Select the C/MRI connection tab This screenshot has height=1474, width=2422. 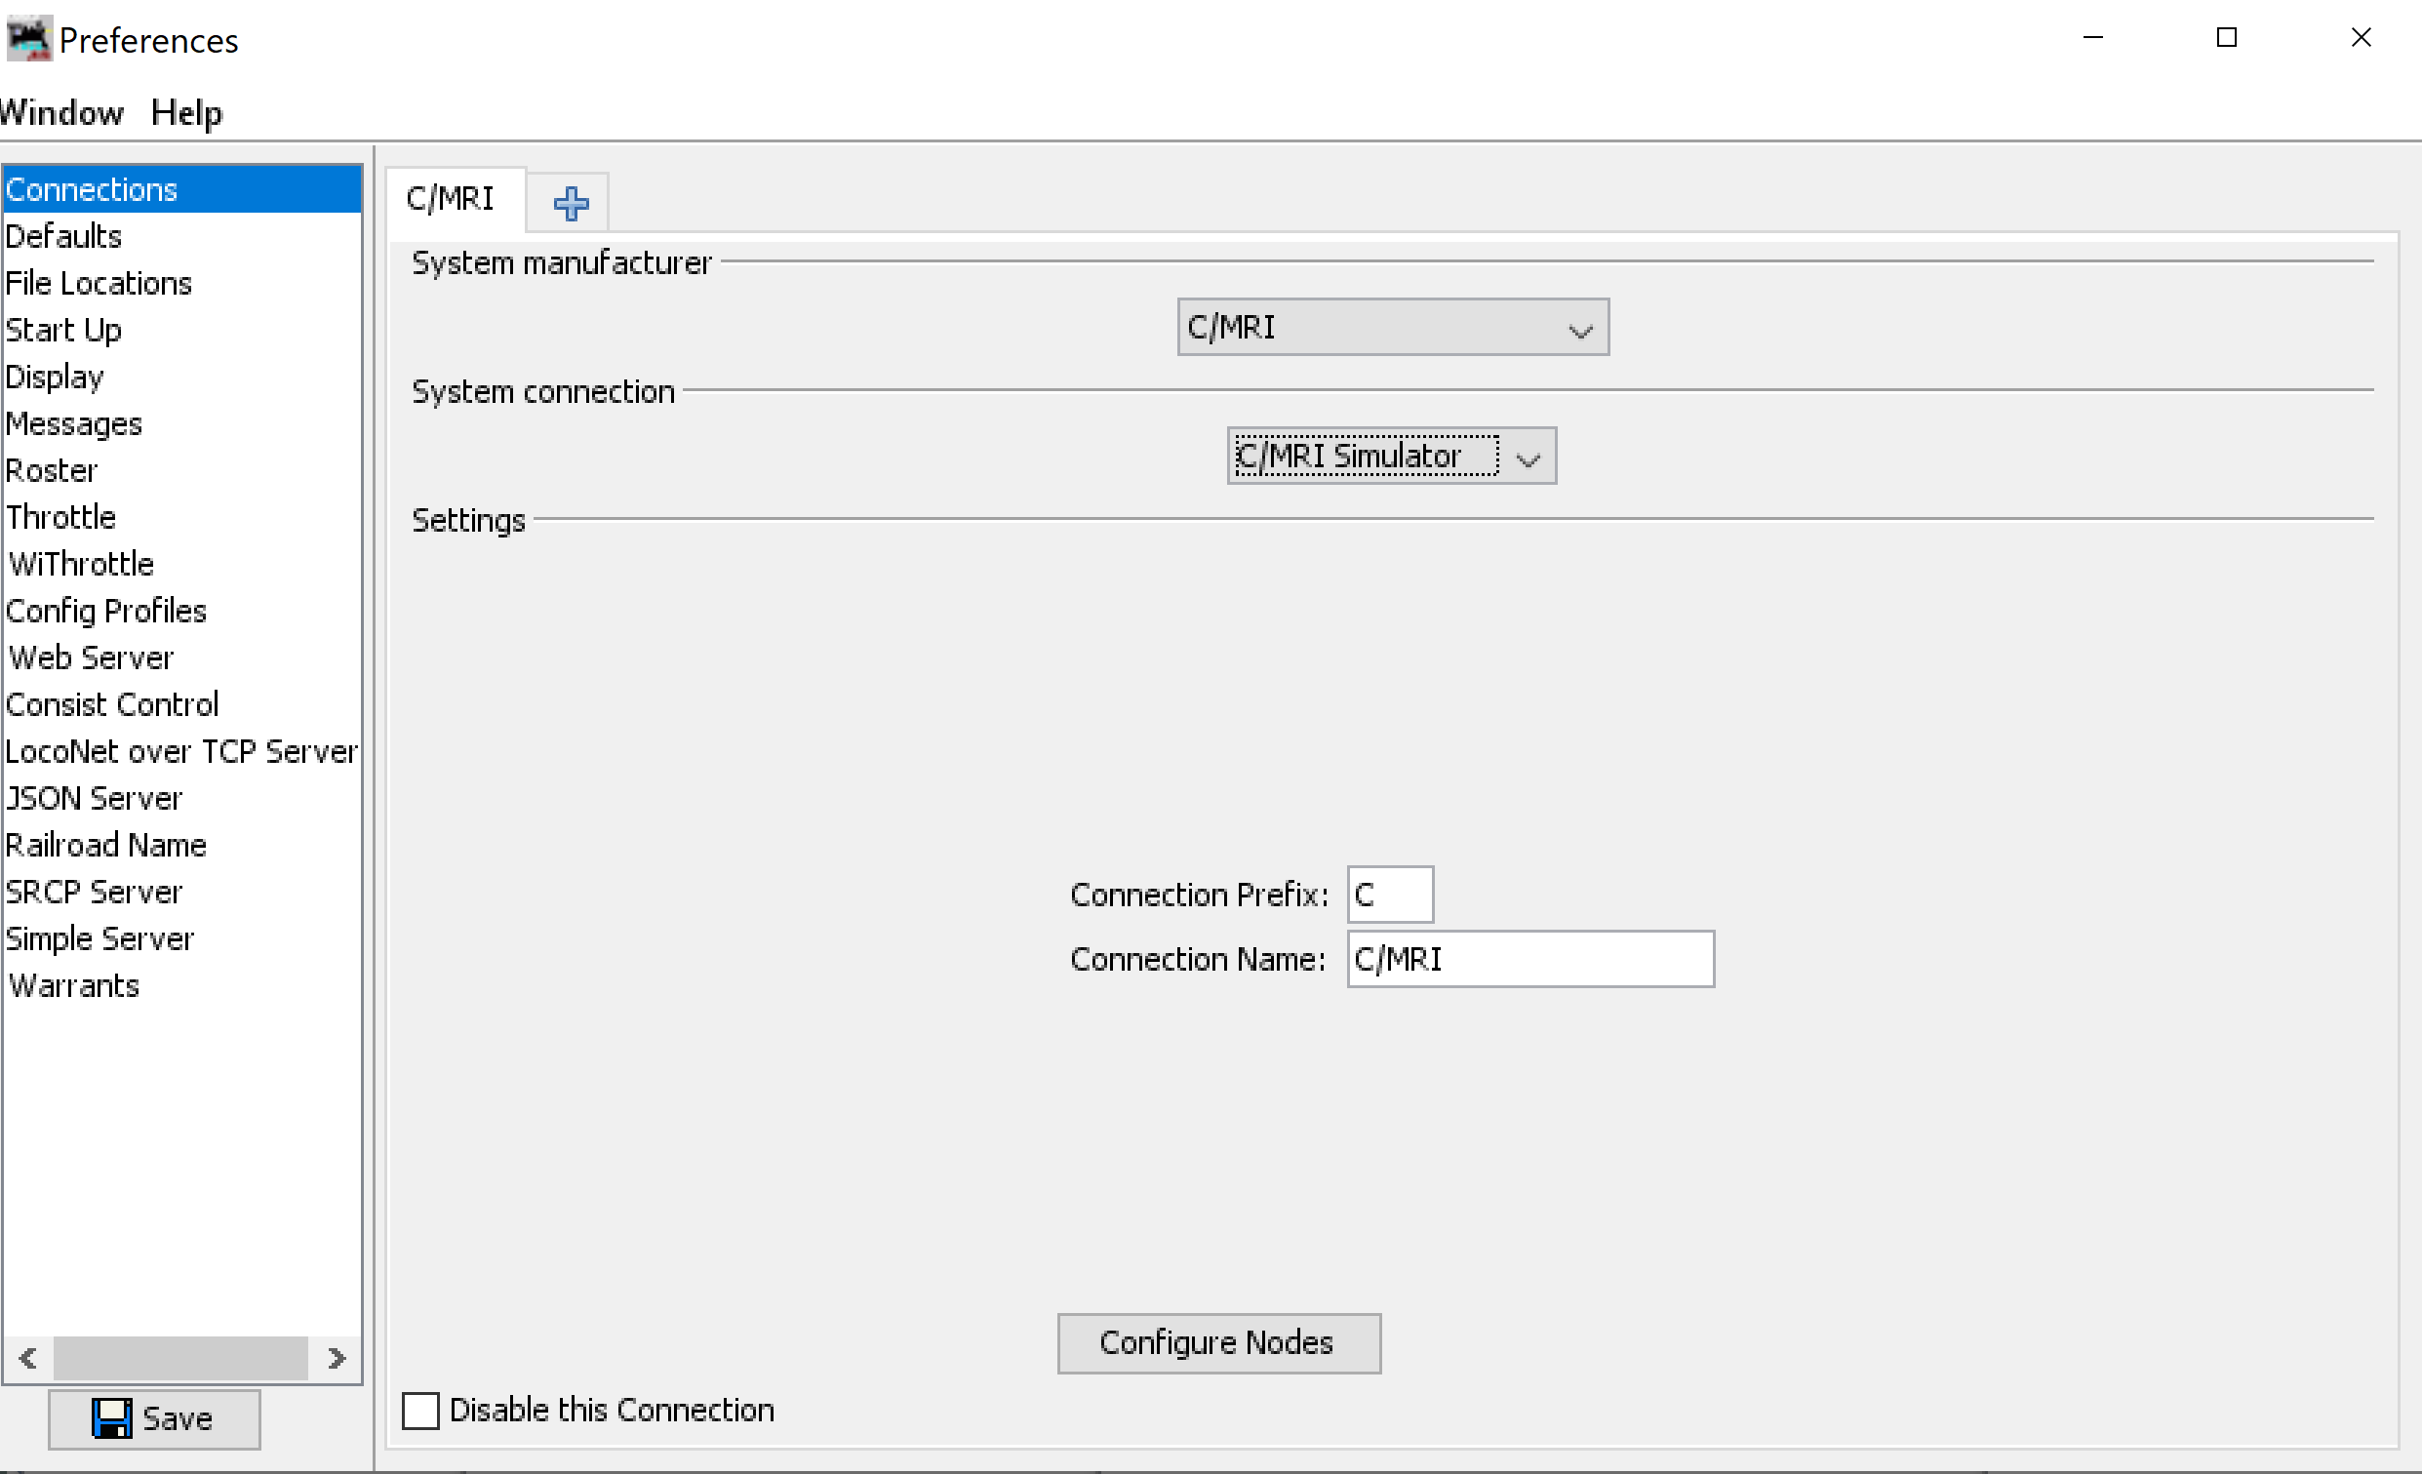pos(452,200)
